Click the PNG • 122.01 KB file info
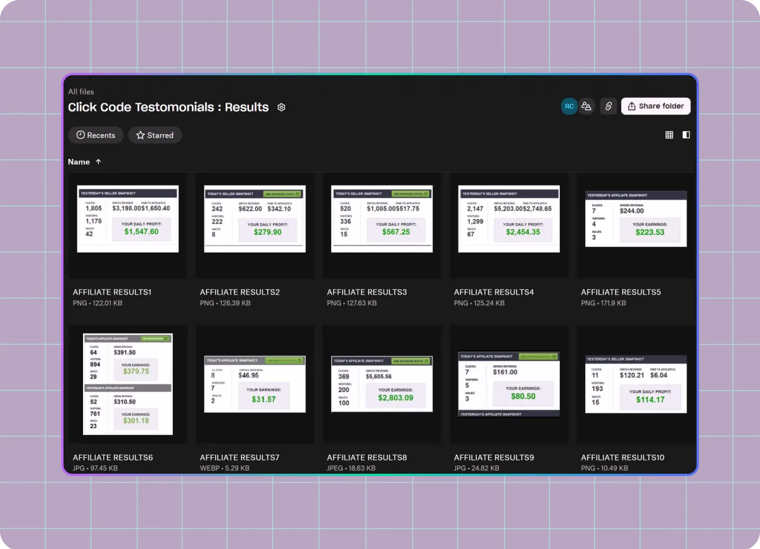The image size is (760, 549). point(98,303)
